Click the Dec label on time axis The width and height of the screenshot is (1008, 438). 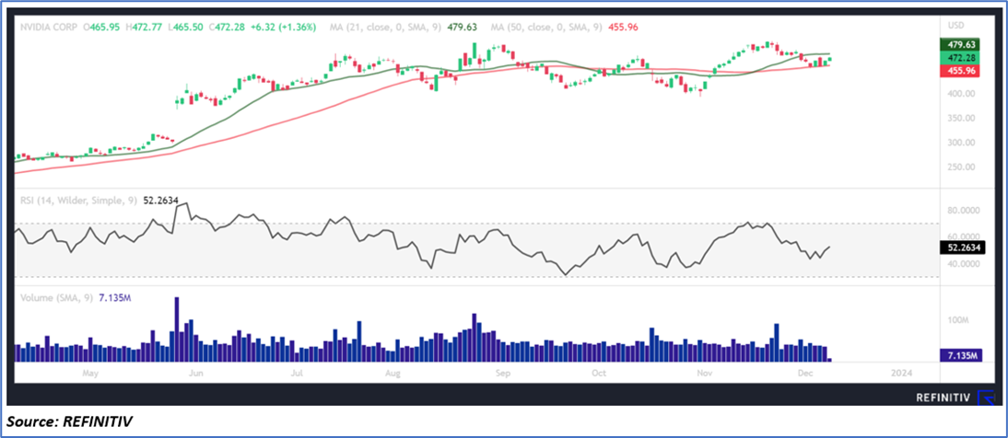804,374
